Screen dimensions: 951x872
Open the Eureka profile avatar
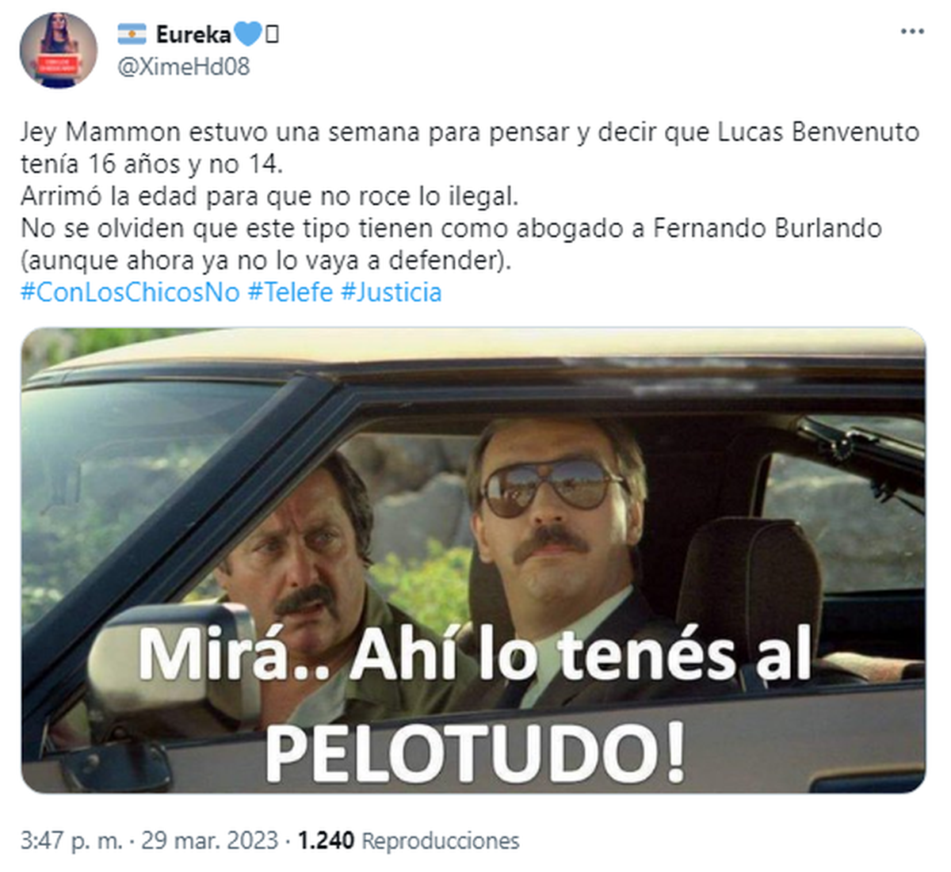pyautogui.click(x=58, y=49)
